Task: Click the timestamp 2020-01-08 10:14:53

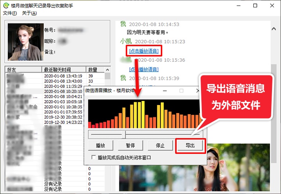Action: [154, 24]
